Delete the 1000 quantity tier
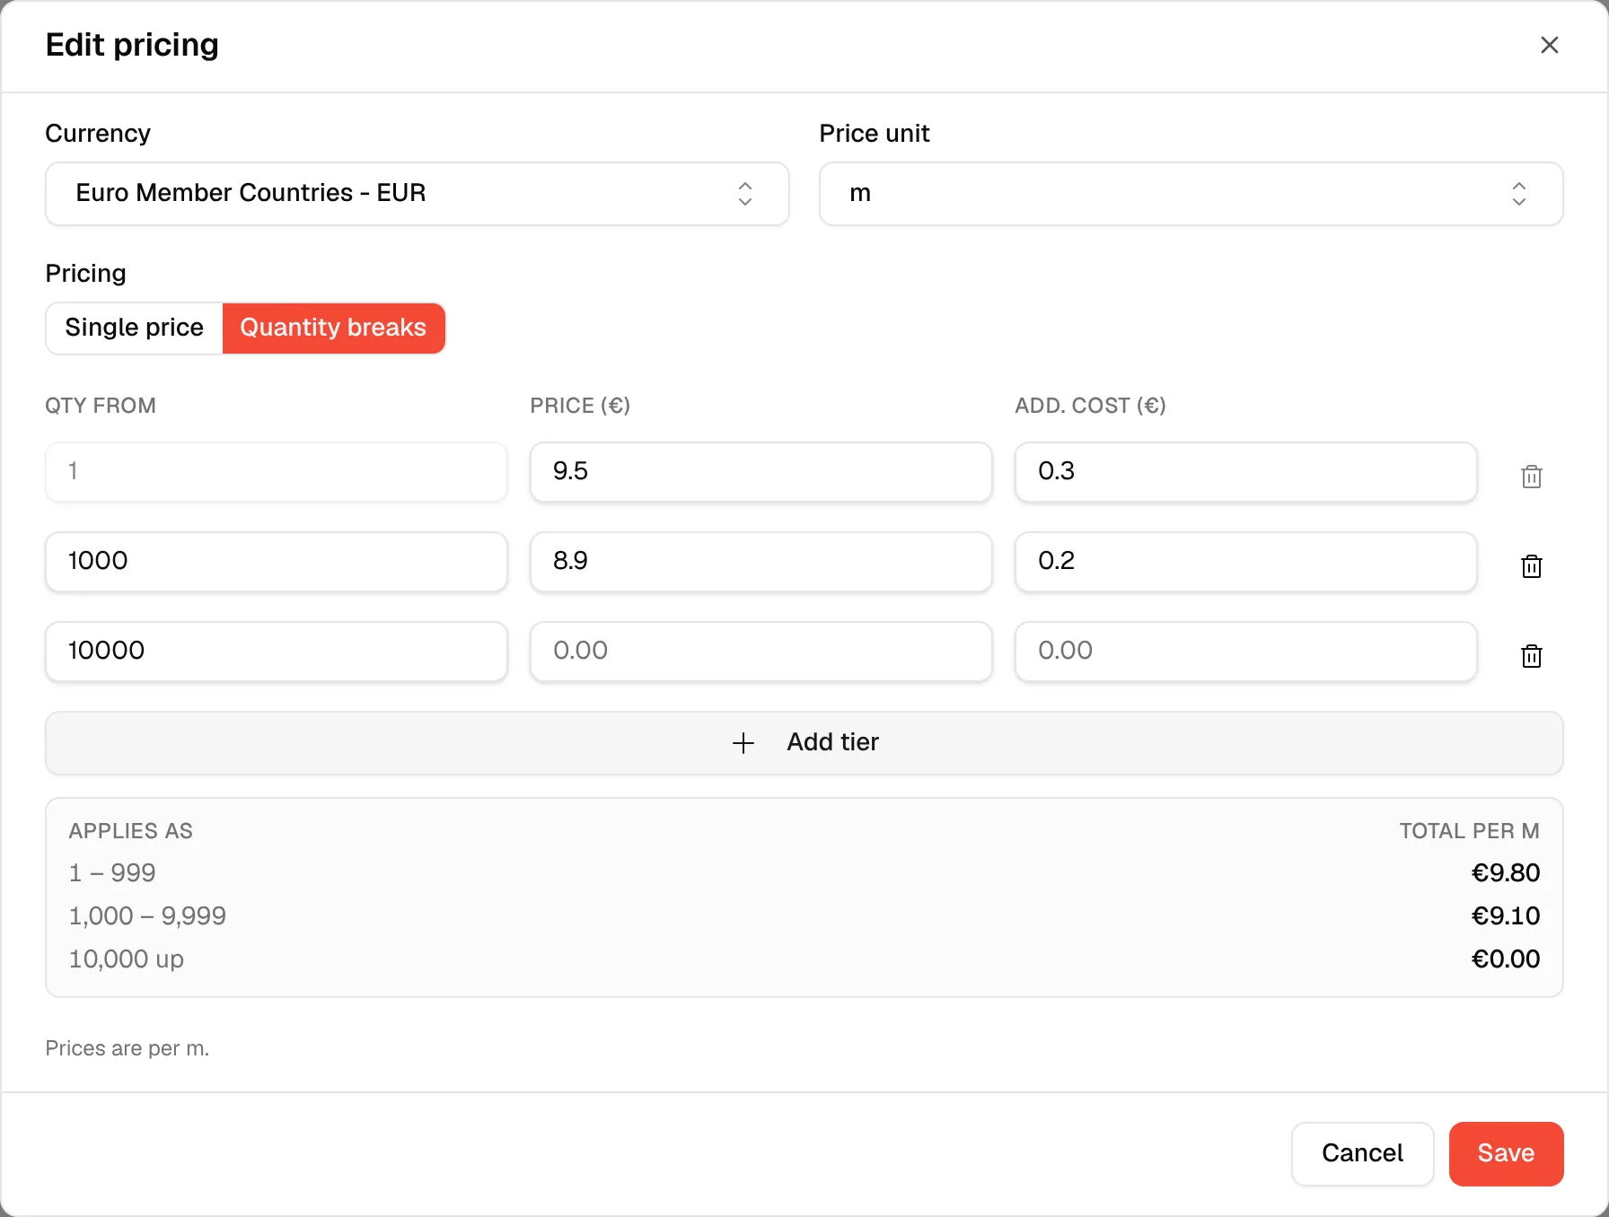This screenshot has height=1217, width=1609. [1532, 565]
